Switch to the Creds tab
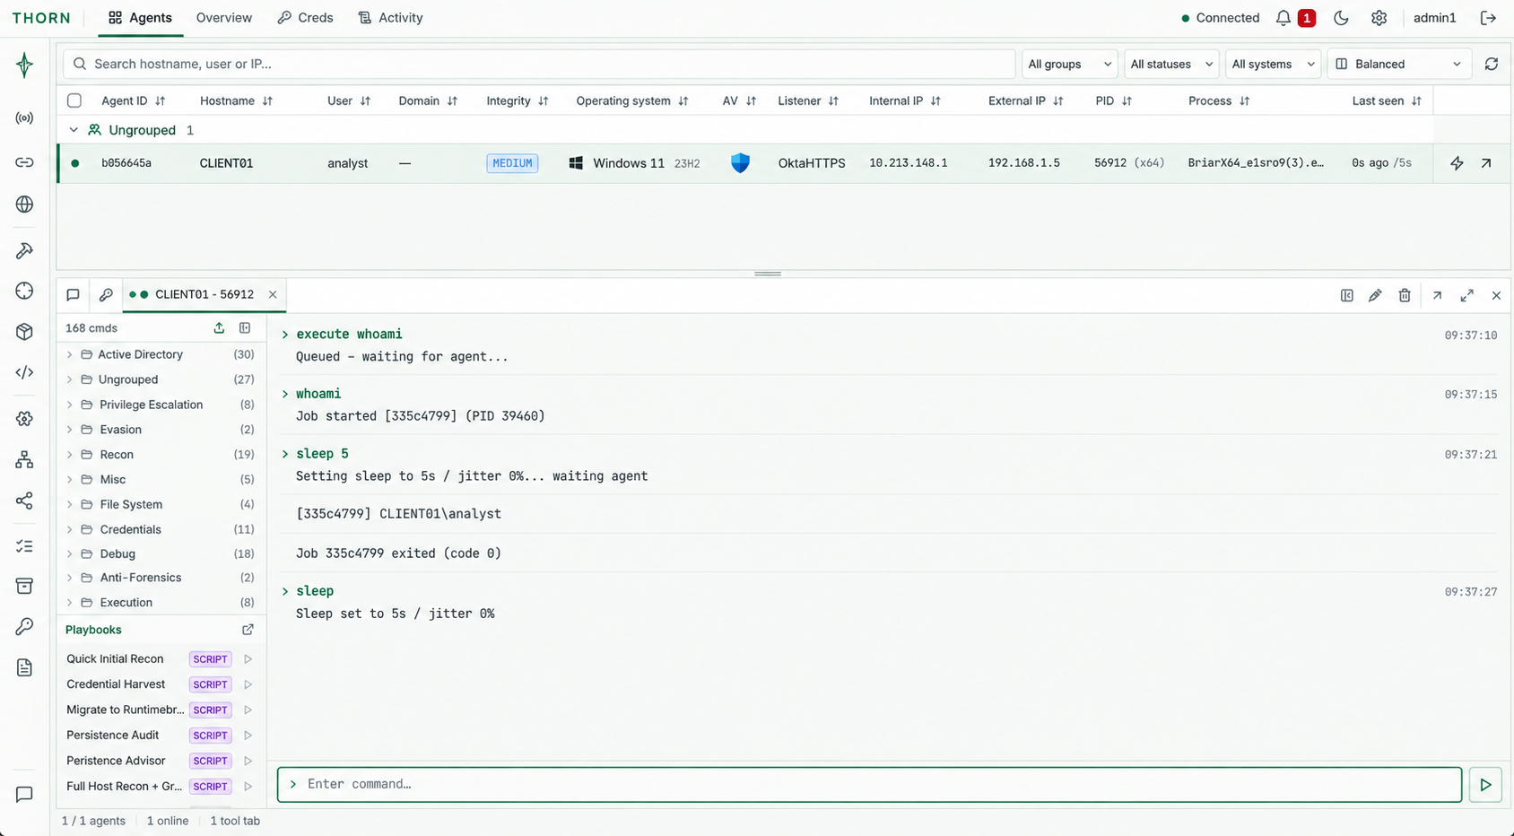 point(305,18)
